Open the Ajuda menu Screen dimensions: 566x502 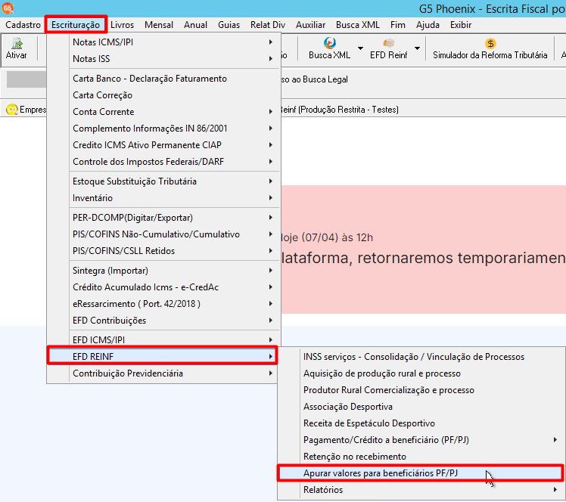tap(428, 25)
